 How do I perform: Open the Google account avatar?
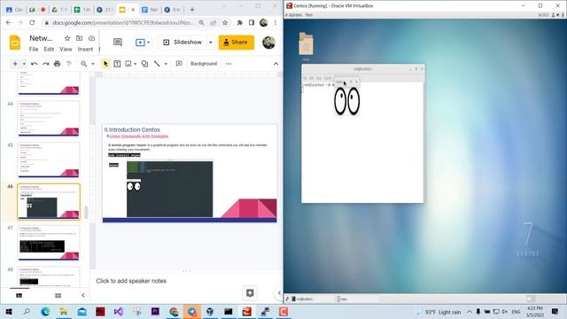[x=268, y=43]
